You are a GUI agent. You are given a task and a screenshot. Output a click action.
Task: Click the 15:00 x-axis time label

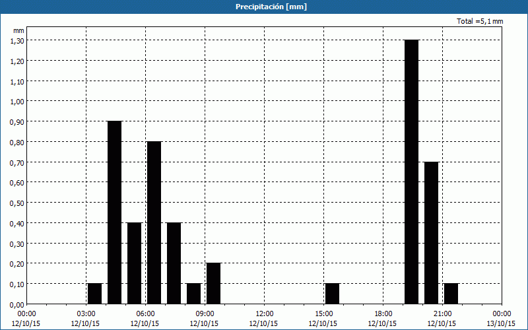click(x=323, y=314)
